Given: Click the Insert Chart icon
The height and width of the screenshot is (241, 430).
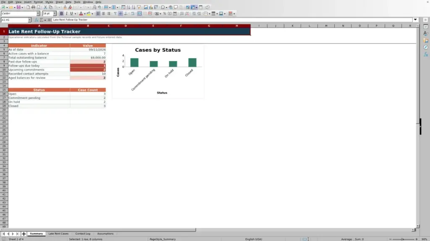Looking at the screenshot, I should [x=151, y=7].
